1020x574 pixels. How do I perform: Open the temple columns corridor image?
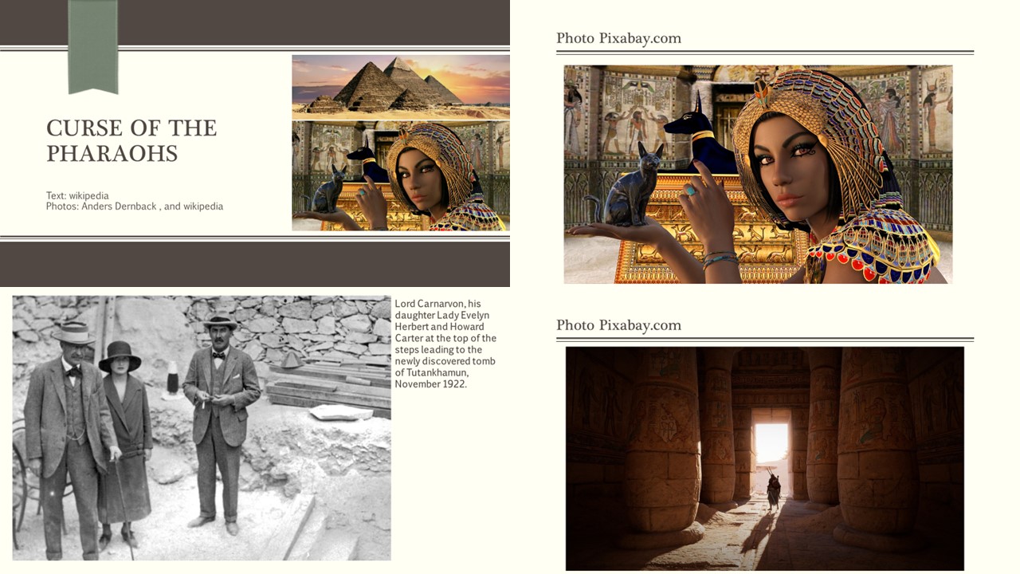point(765,458)
